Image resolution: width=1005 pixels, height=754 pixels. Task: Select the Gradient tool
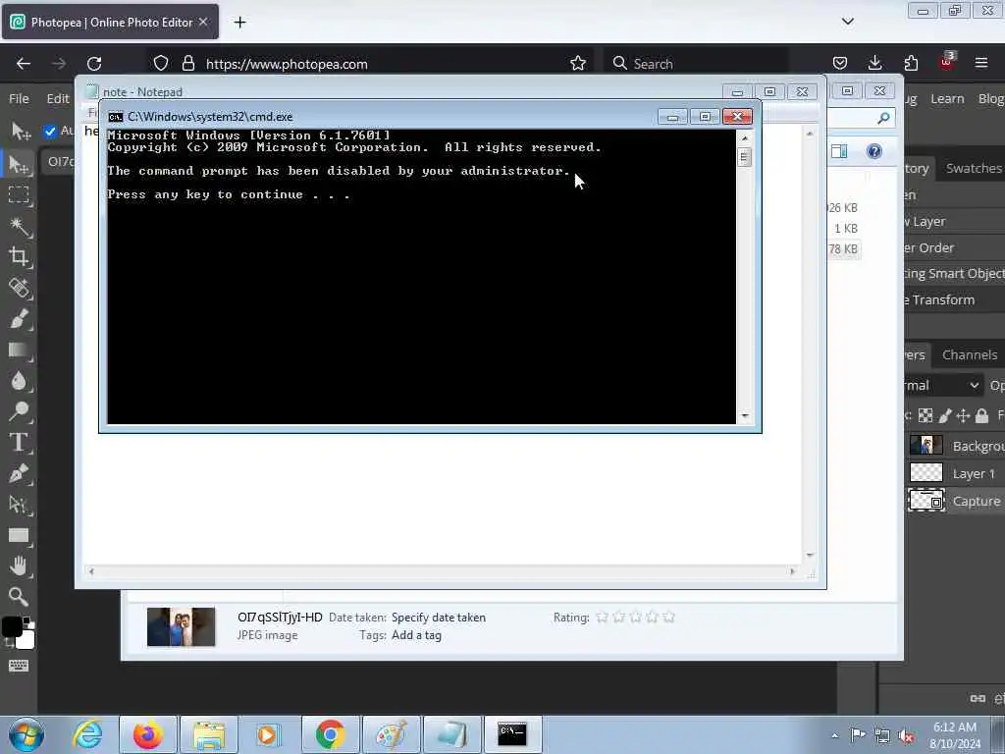pos(20,350)
